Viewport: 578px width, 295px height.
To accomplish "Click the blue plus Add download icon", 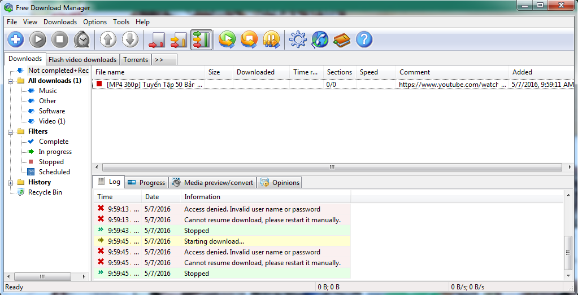I will [x=15, y=39].
